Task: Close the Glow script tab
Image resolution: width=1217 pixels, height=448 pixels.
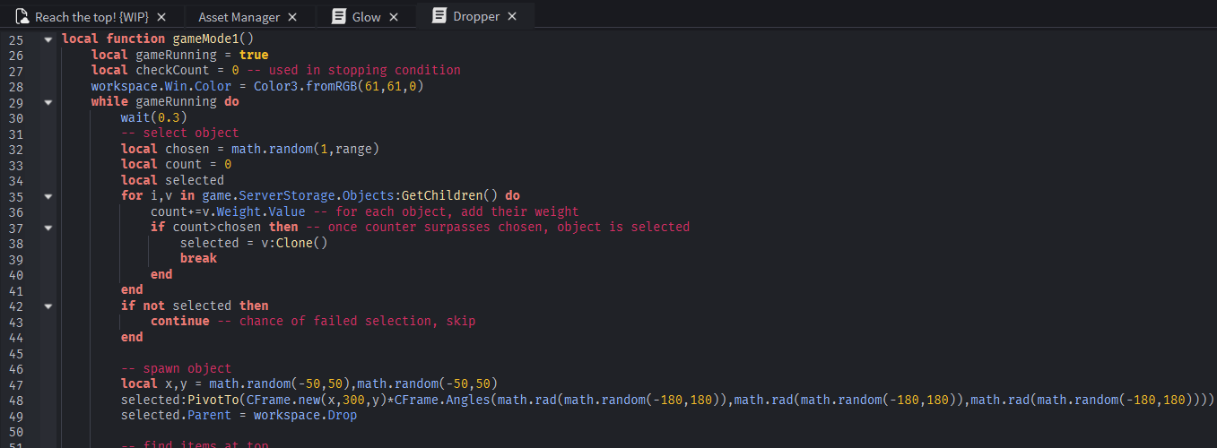Action: click(393, 17)
